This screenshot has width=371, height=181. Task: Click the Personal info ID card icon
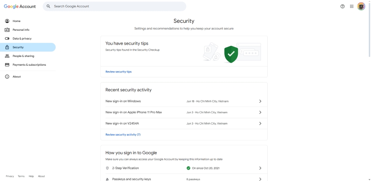click(x=7, y=30)
